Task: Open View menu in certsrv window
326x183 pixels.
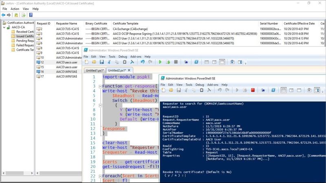Action: tap(26, 9)
